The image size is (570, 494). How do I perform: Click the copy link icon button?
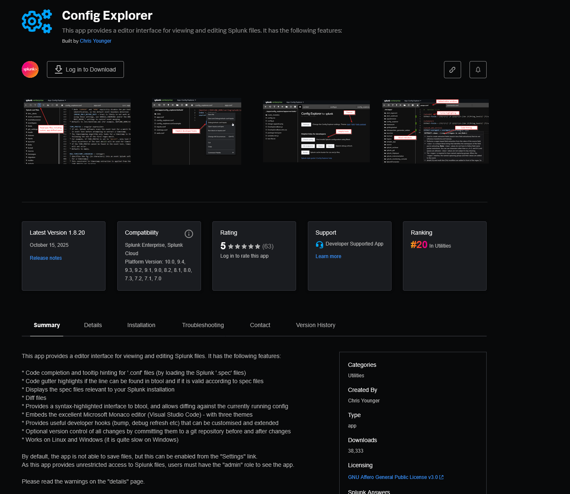[452, 70]
